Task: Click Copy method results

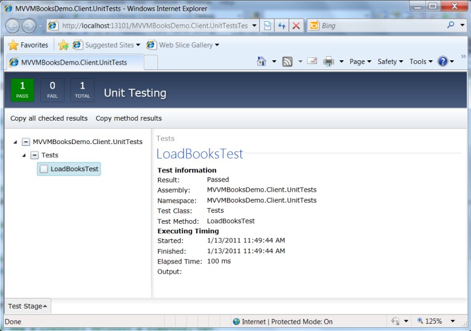Action: coord(129,118)
